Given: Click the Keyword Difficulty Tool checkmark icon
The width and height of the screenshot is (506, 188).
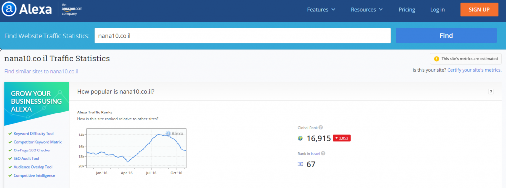Looking at the screenshot, I should click(10, 134).
